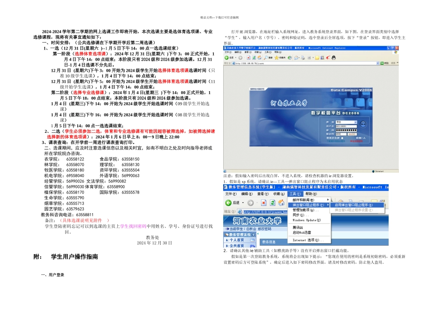The width and height of the screenshot is (439, 311).
Task: Open B:公共首页 in the sidebar
Action: coord(240,246)
